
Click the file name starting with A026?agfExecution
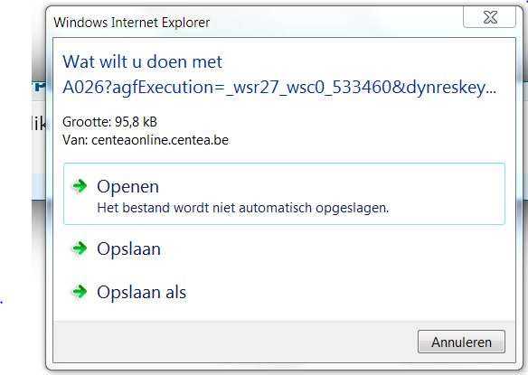[279, 88]
